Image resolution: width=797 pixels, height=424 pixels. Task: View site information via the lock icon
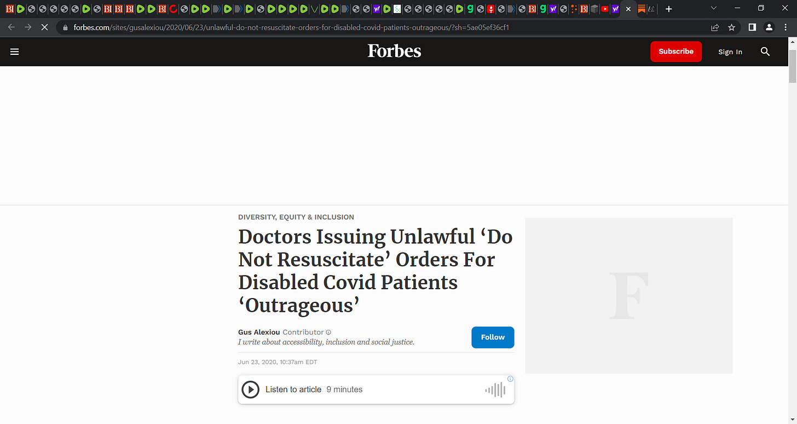65,27
